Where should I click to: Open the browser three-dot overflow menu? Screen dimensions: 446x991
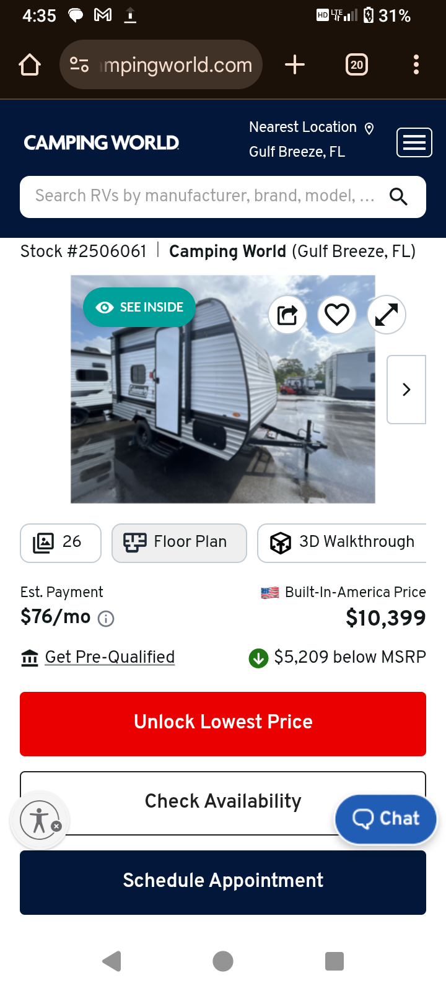pos(416,64)
